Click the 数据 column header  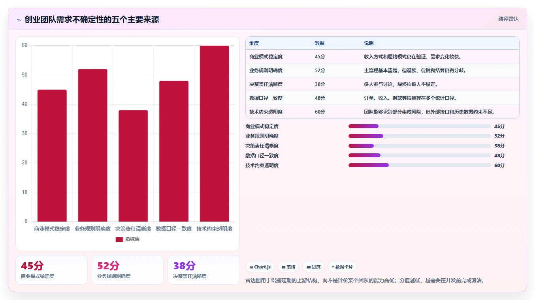tap(320, 43)
